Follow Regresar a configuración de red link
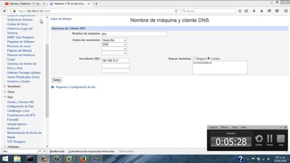Screen dimensions: 290x163 coord(76,87)
